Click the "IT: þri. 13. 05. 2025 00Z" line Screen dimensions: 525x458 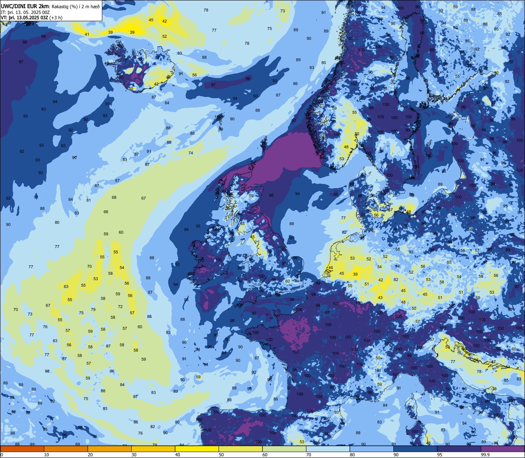pyautogui.click(x=25, y=12)
